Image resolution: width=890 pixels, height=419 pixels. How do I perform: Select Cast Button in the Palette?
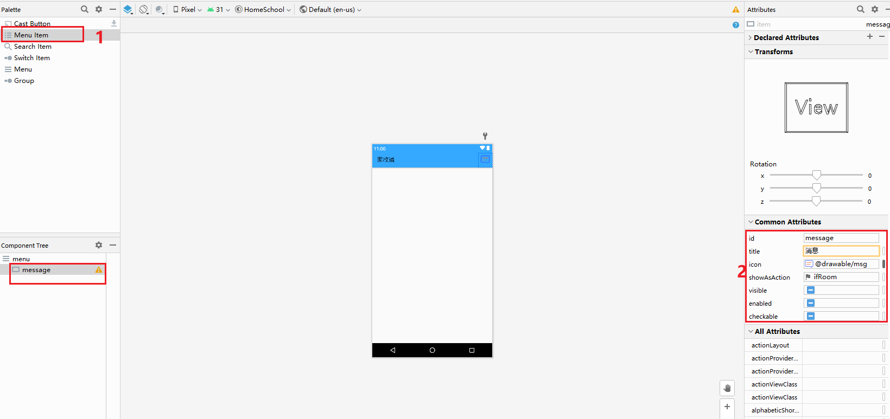click(32, 24)
